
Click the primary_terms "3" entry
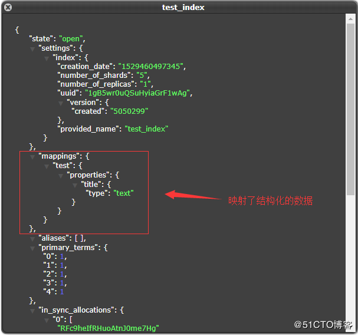[x=55, y=283]
